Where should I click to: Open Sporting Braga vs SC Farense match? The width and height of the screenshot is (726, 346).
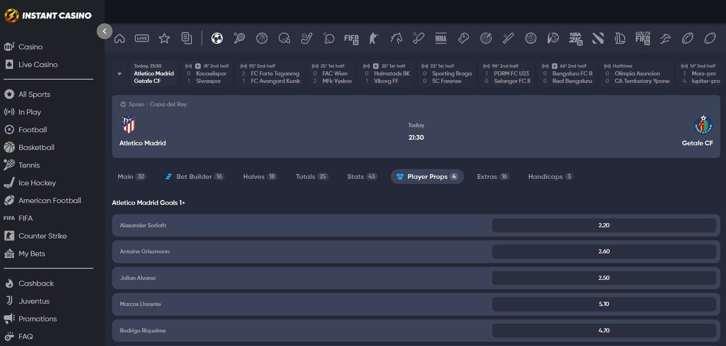point(446,74)
